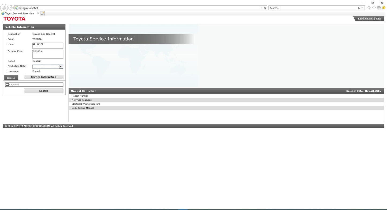This screenshot has height=210, width=387.
Task: Open the Electrical Wiring Diagram manual
Action: [86, 104]
